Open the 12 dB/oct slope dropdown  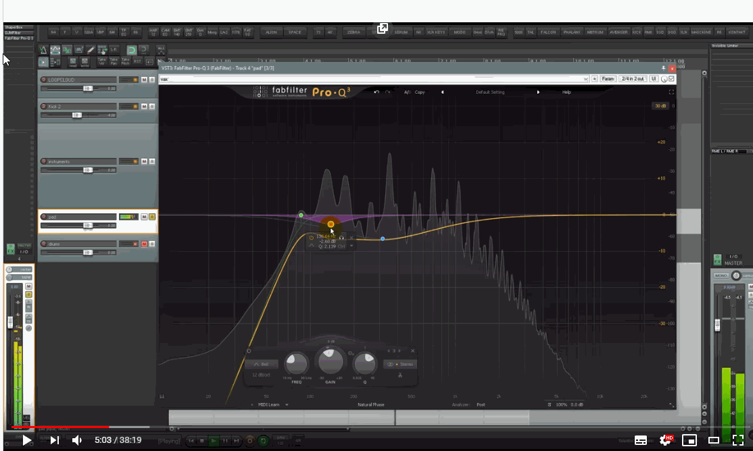262,375
